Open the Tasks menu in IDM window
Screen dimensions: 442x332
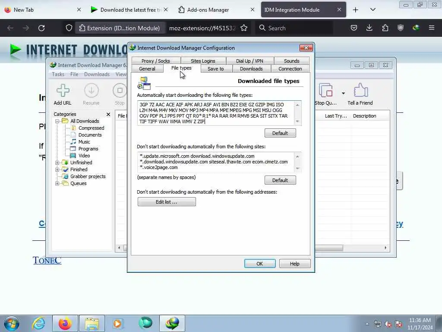pyautogui.click(x=58, y=74)
